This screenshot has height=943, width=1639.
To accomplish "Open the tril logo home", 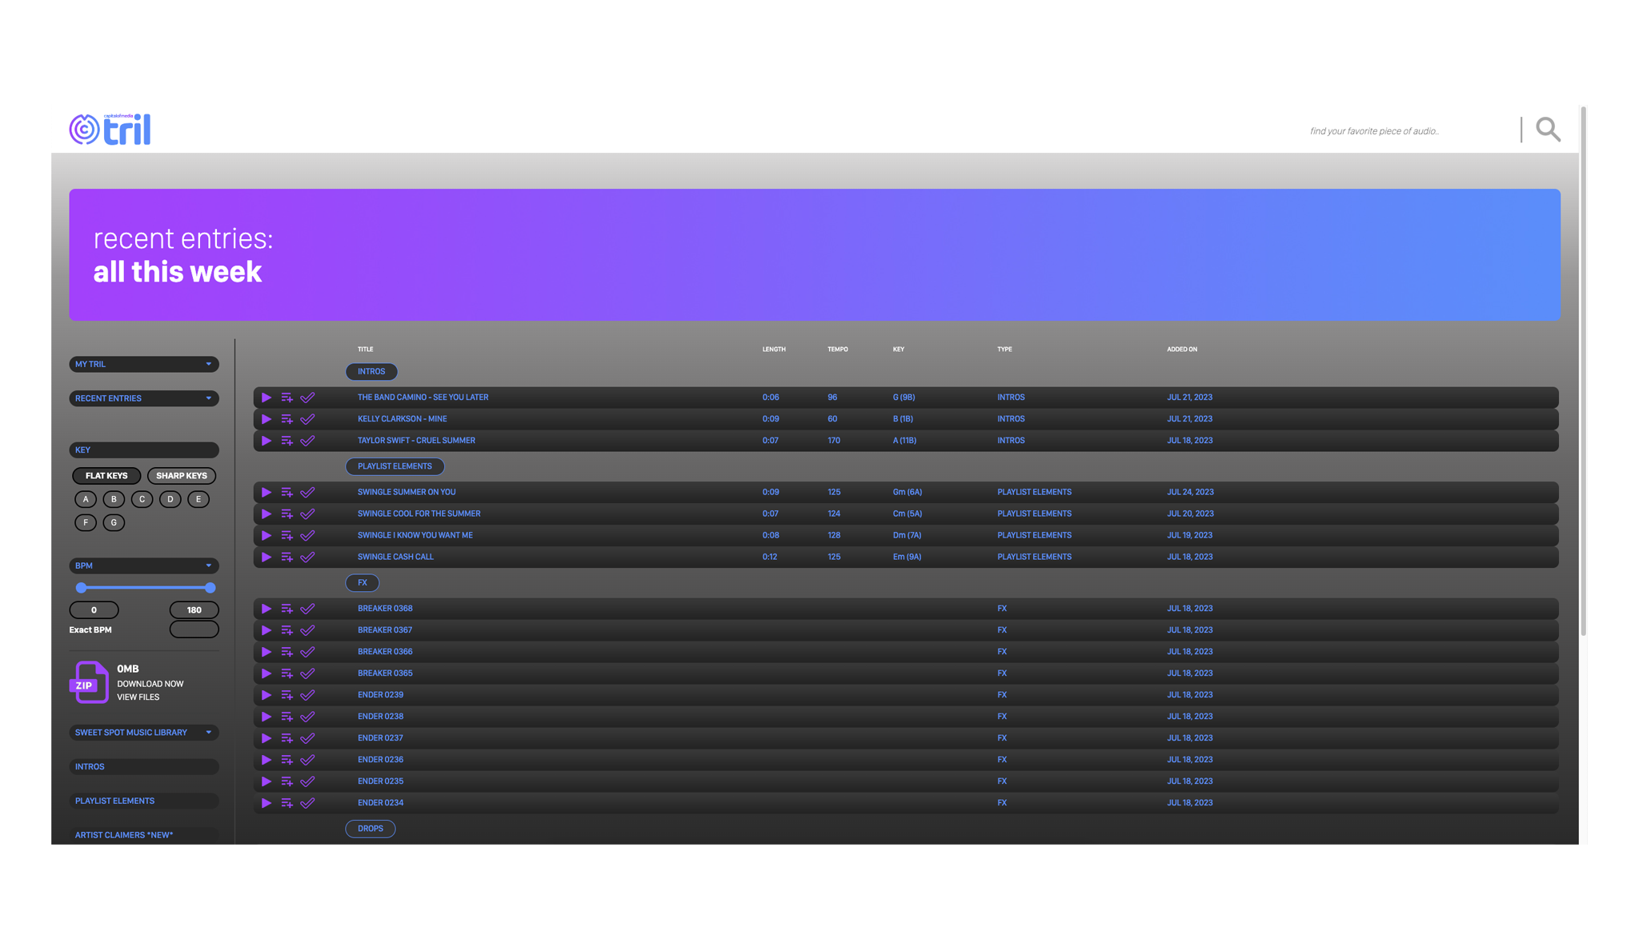I will [x=110, y=129].
